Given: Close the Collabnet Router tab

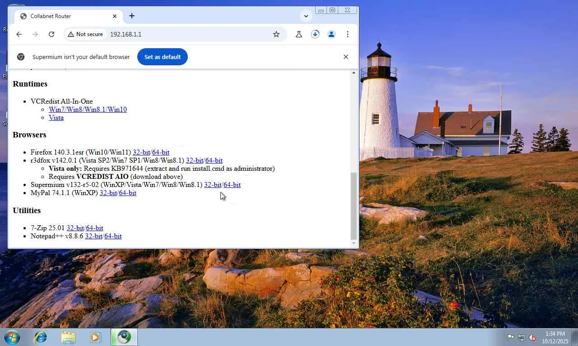Looking at the screenshot, I should click(115, 16).
